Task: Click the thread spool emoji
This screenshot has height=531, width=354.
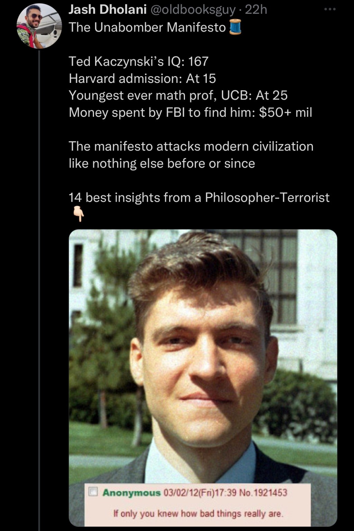Action: [235, 27]
